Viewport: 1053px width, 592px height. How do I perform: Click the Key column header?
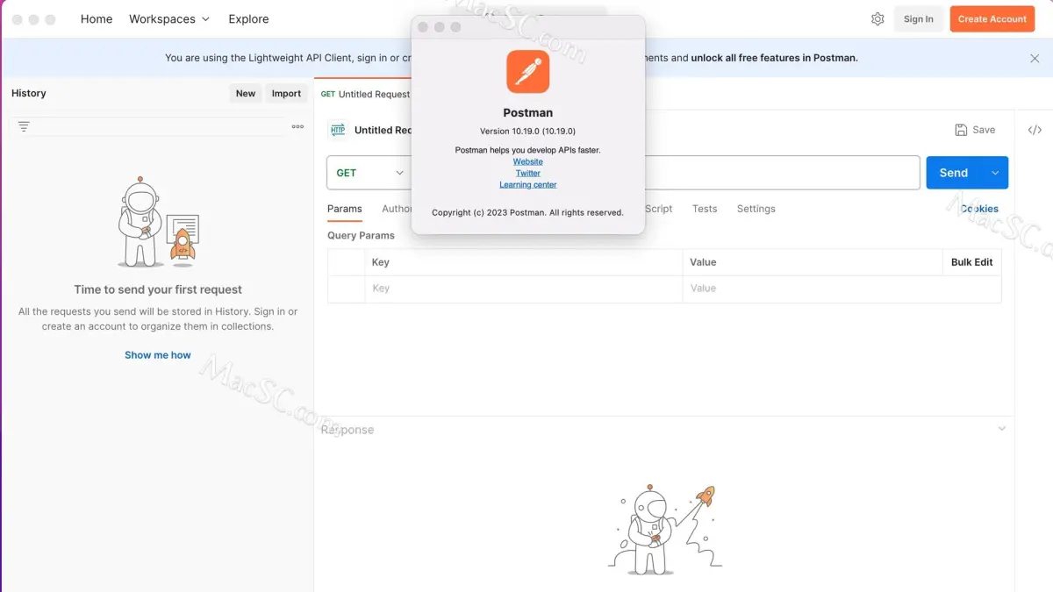(x=380, y=262)
